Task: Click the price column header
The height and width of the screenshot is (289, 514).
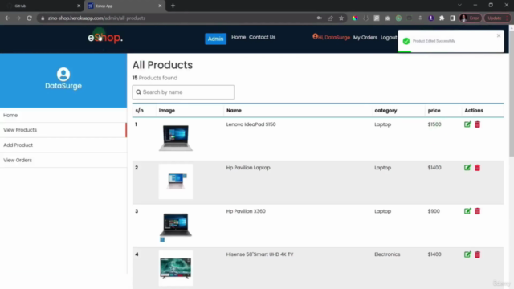Action: click(x=434, y=111)
